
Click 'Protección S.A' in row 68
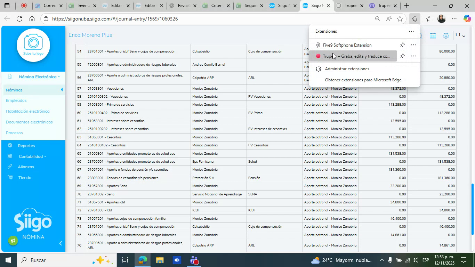pos(203,178)
